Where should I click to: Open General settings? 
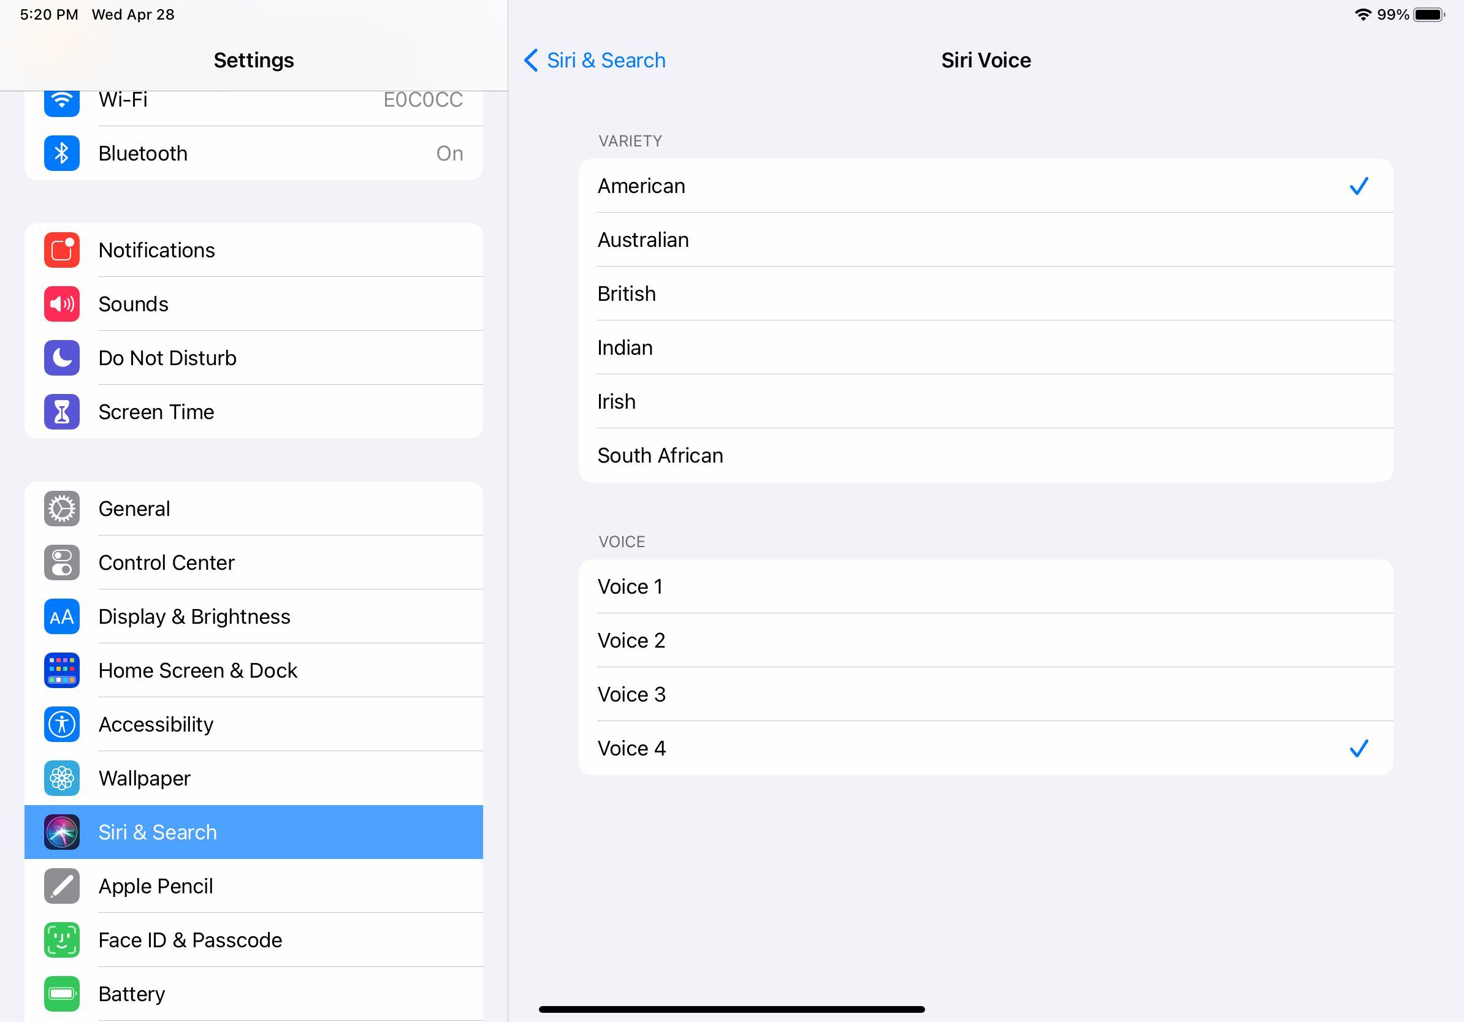pos(254,509)
